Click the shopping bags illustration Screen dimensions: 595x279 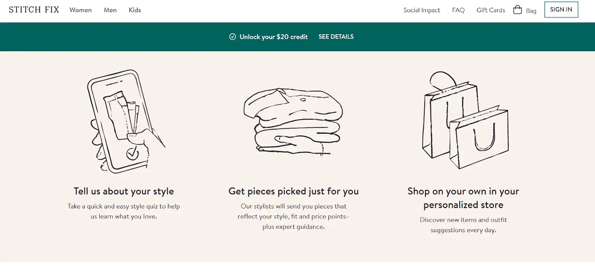[x=465, y=120]
